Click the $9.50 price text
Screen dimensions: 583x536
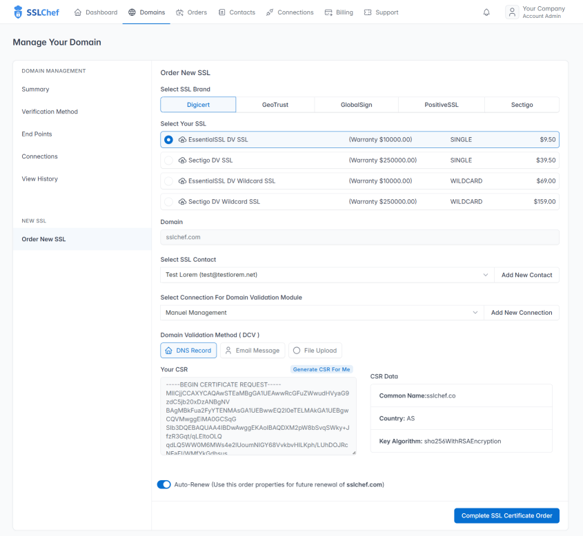(547, 140)
